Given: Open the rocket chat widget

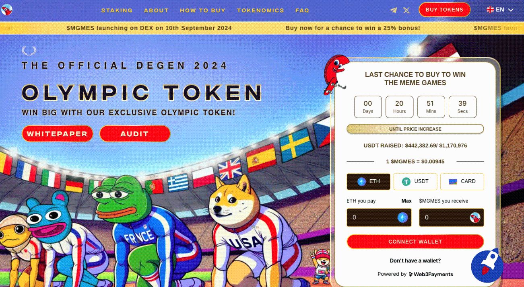Looking at the screenshot, I should (x=487, y=265).
